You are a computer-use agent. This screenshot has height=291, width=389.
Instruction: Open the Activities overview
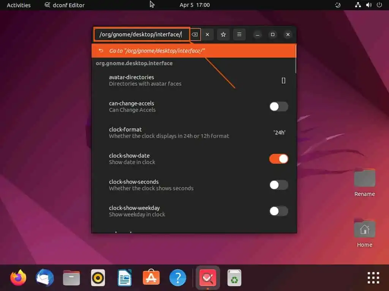[19, 5]
